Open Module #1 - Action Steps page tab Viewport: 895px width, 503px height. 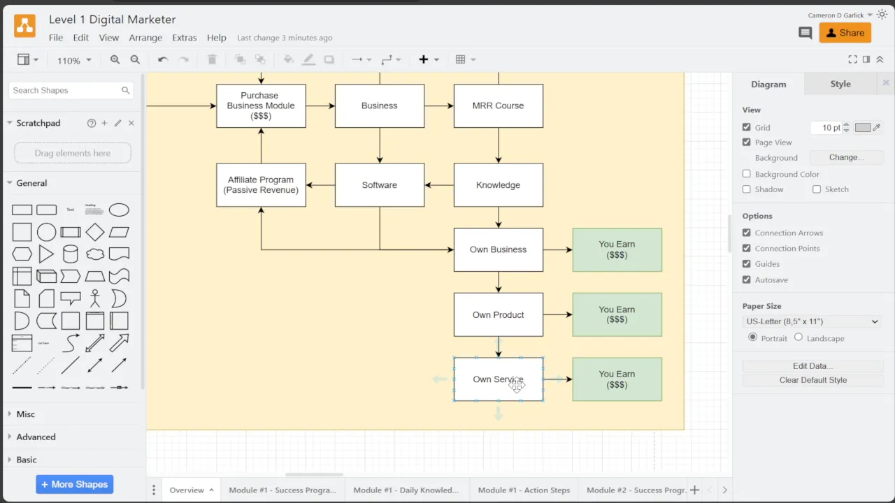(524, 490)
